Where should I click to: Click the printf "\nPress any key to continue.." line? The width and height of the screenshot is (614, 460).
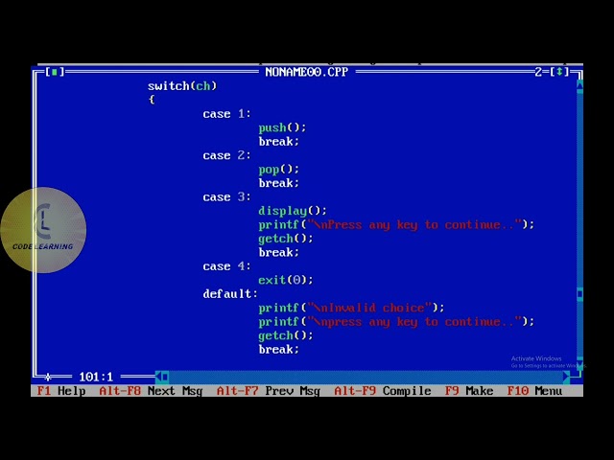tap(396, 225)
